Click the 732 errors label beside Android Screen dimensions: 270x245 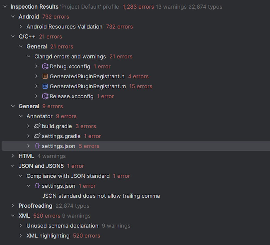click(x=55, y=16)
